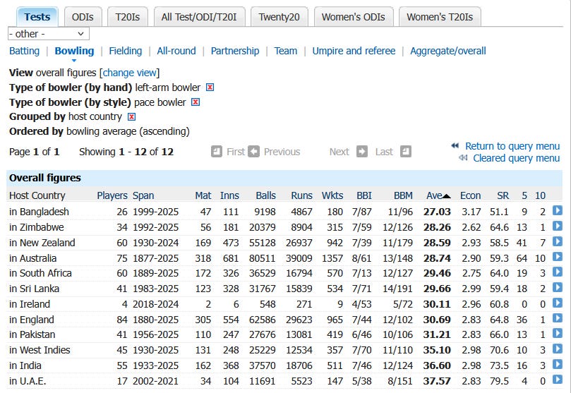Image resolution: width=571 pixels, height=393 pixels.
Task: Switch to the Tests tab
Action: click(37, 17)
